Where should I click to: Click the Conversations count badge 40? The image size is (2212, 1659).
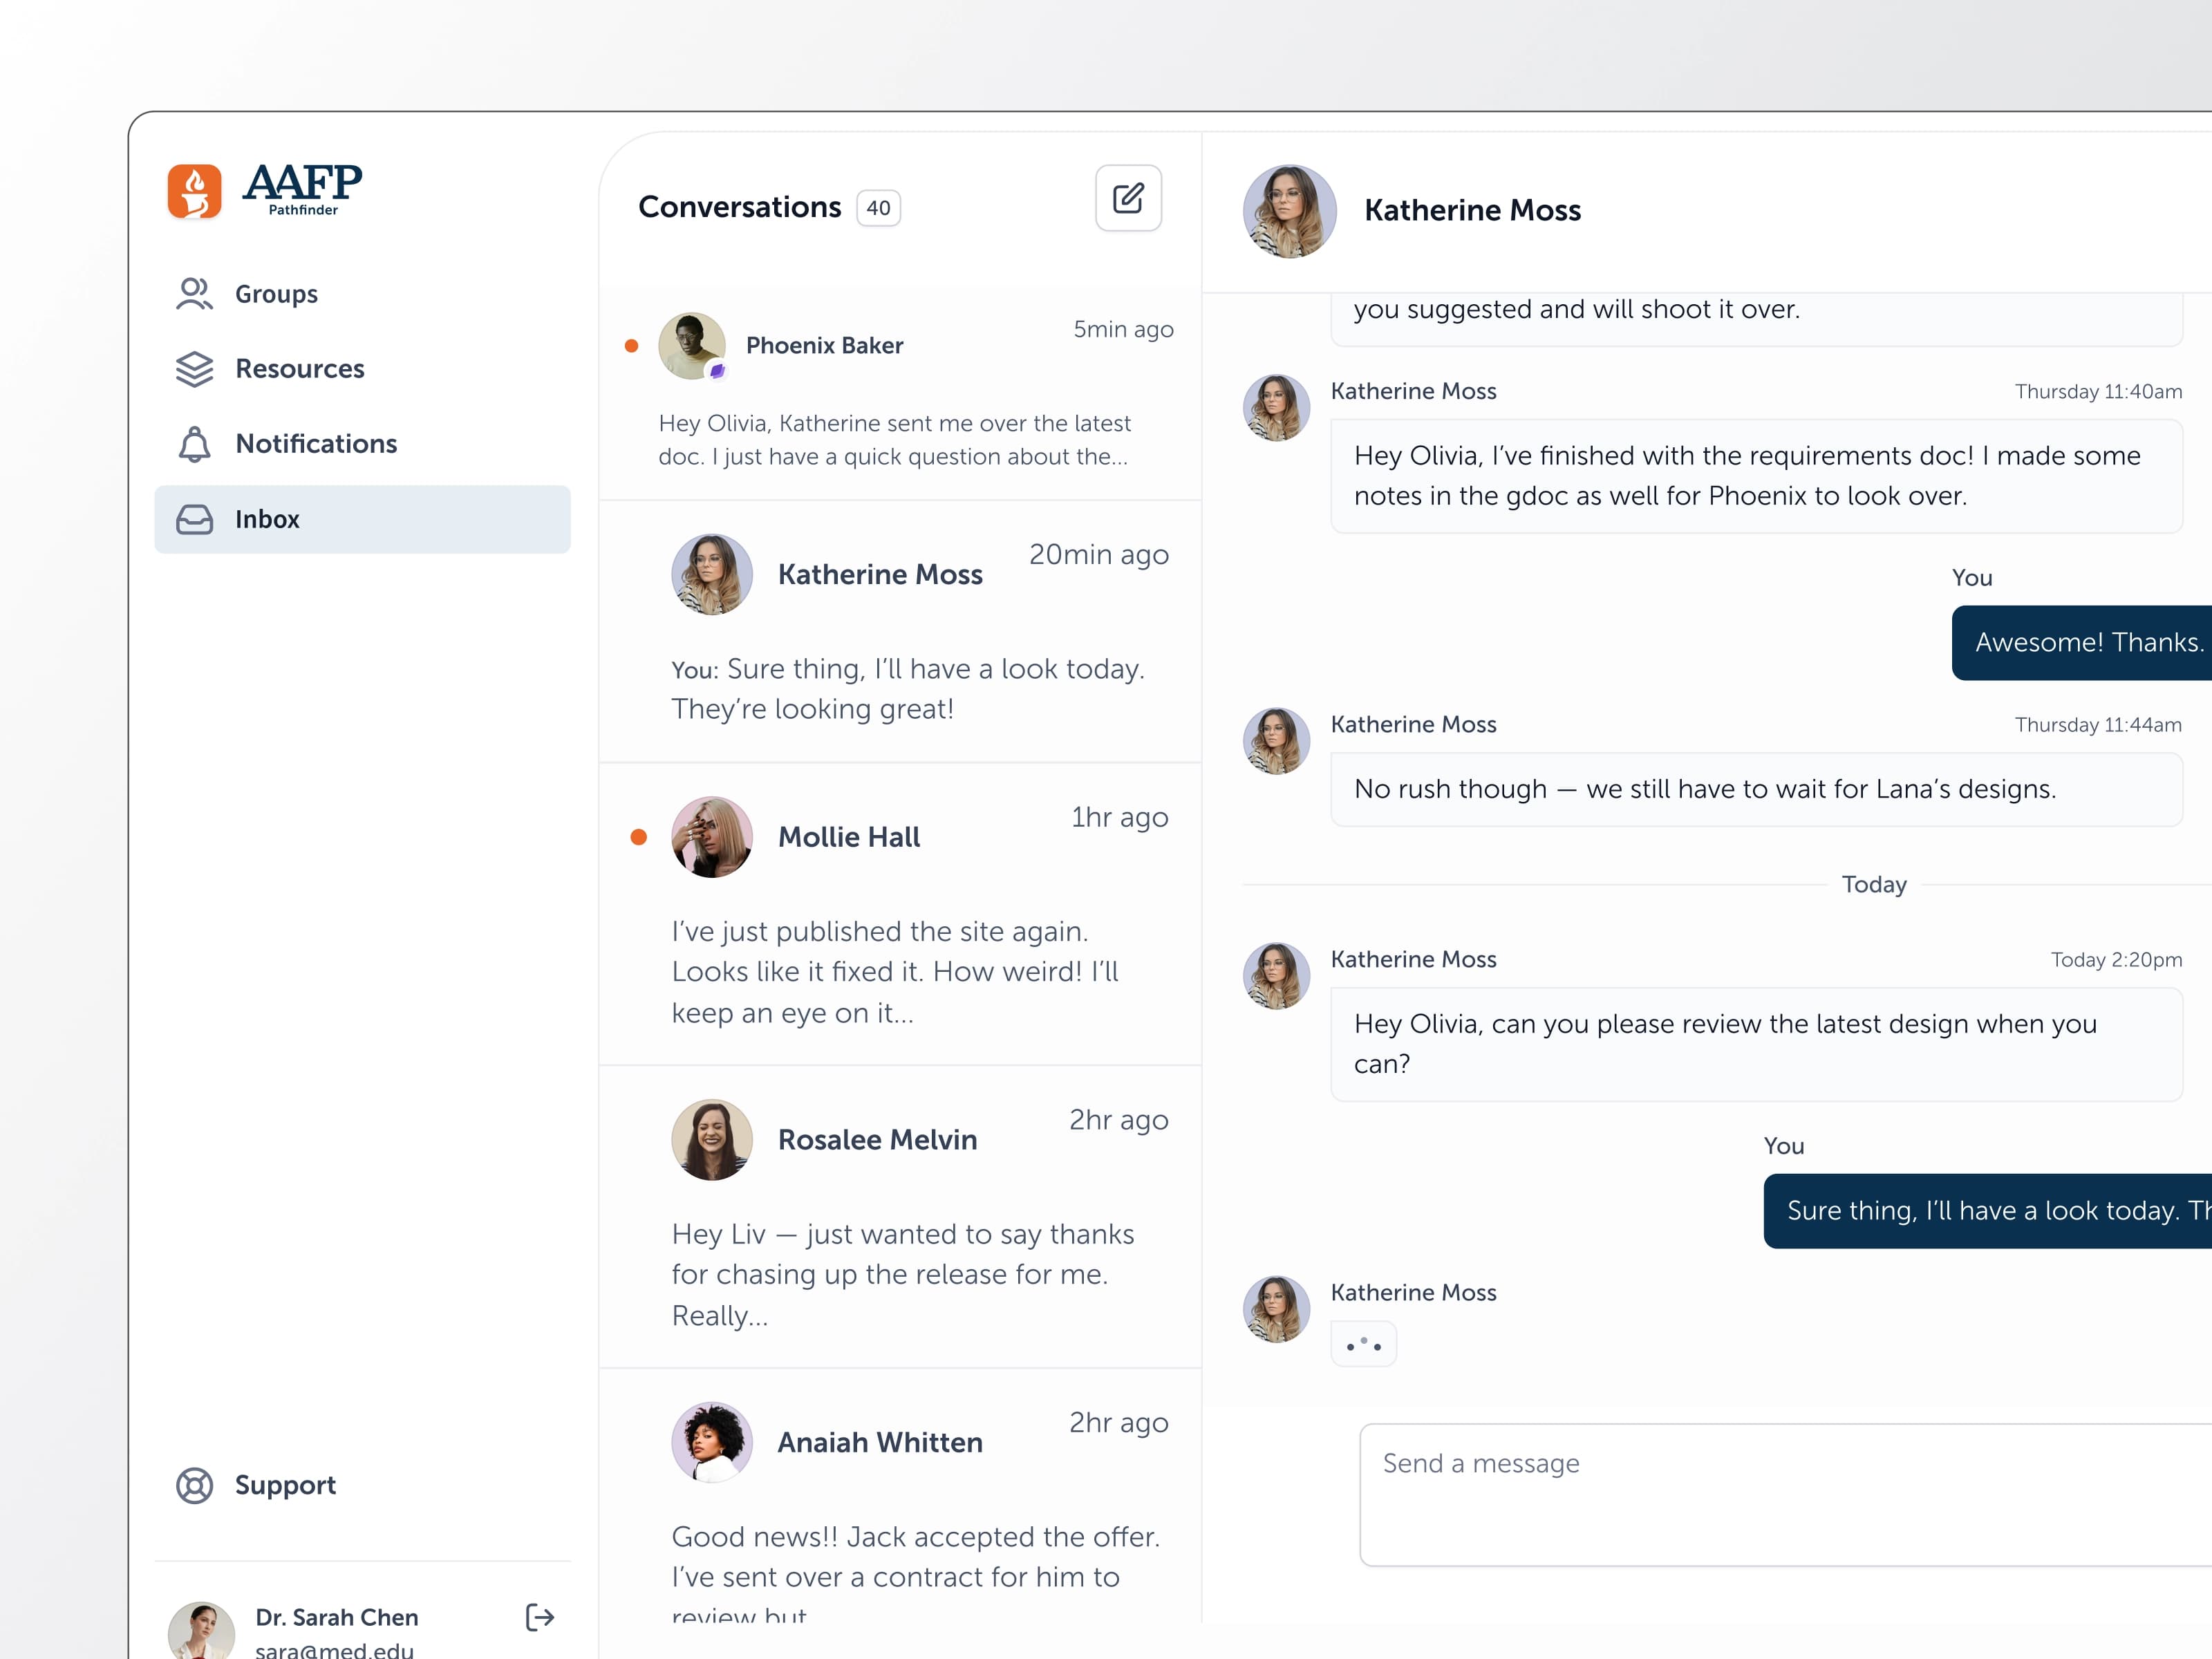coord(878,208)
